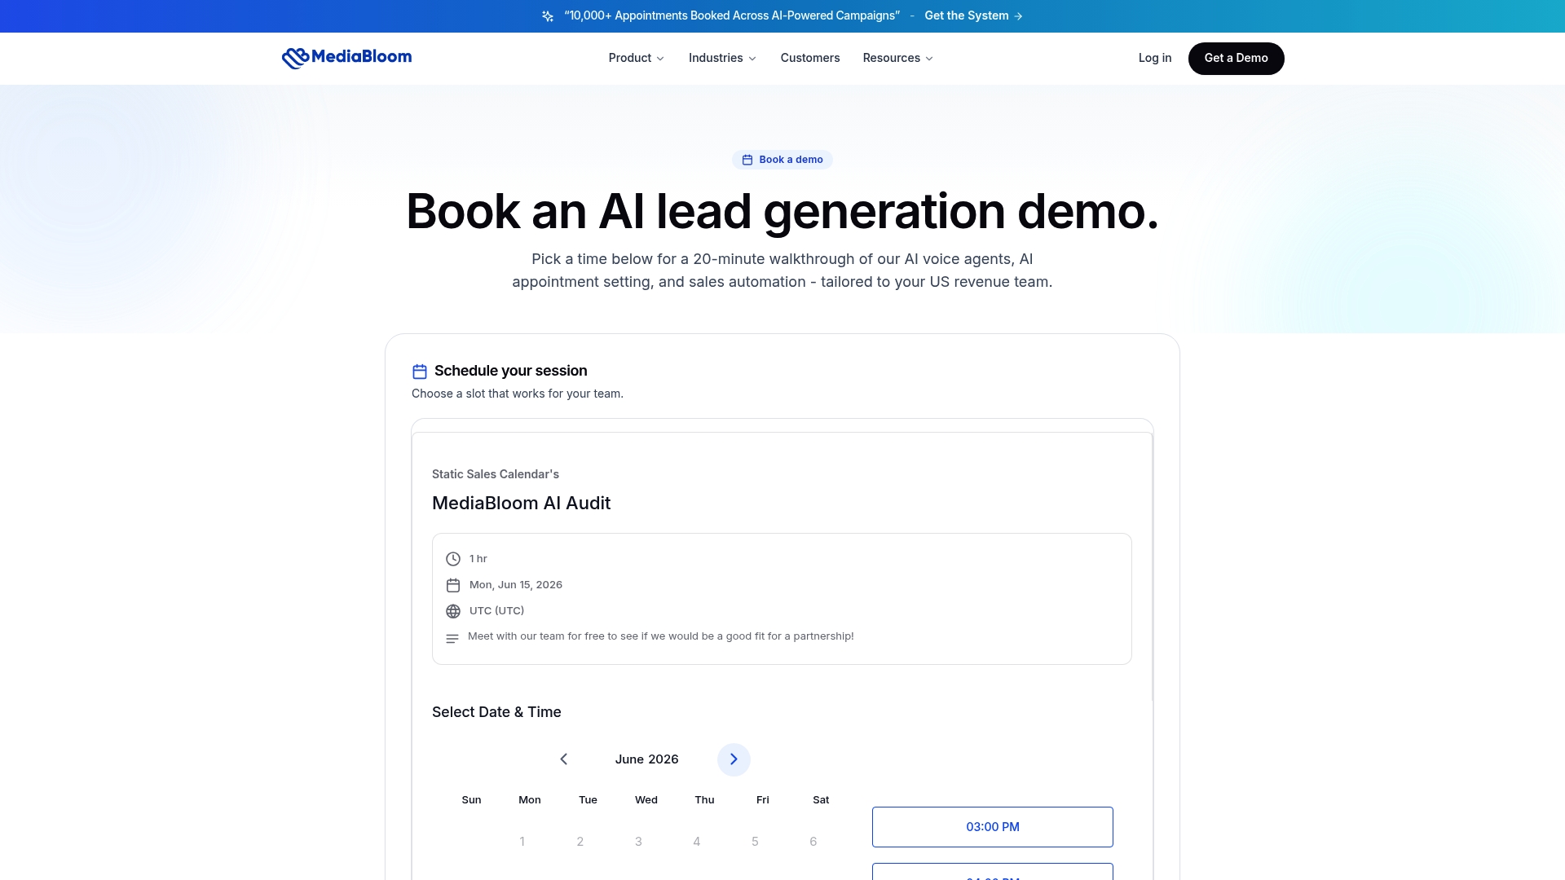This screenshot has height=880, width=1565.
Task: Click the Static Sales Calendar's text
Action: 496,474
